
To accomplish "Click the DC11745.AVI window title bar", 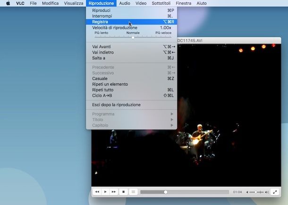I will tap(229, 41).
